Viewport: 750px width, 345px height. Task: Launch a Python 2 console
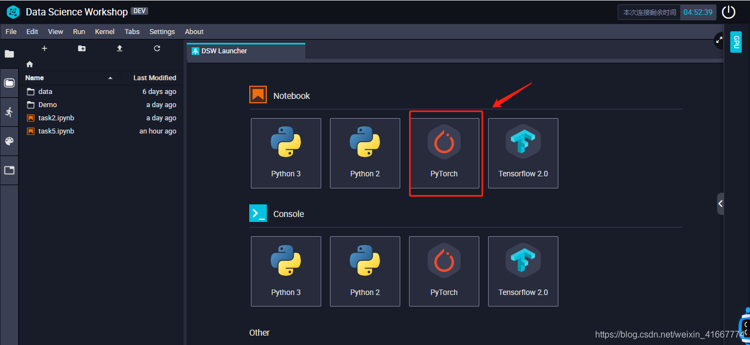pos(365,271)
